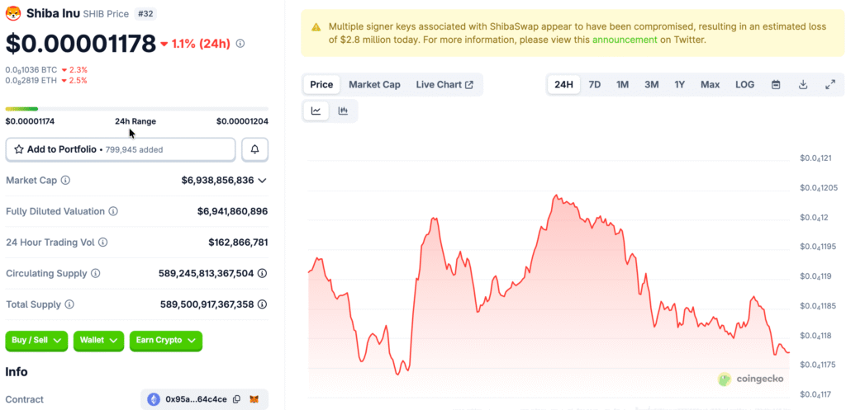Show Fully Diluted Valuation info icon

point(113,212)
